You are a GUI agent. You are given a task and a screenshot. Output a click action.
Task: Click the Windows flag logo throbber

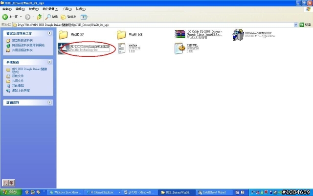pyautogui.click(x=309, y=9)
